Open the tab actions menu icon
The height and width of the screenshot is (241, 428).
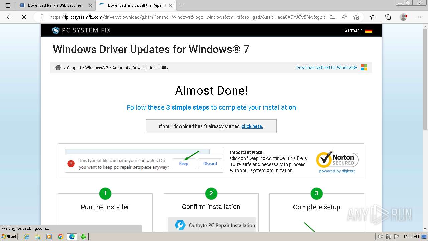[8, 5]
